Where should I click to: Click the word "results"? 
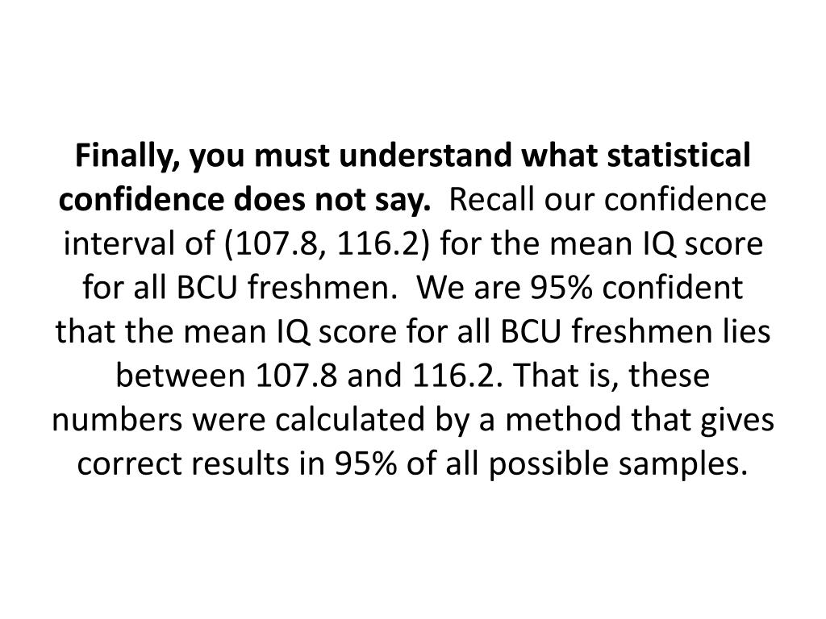coord(240,463)
